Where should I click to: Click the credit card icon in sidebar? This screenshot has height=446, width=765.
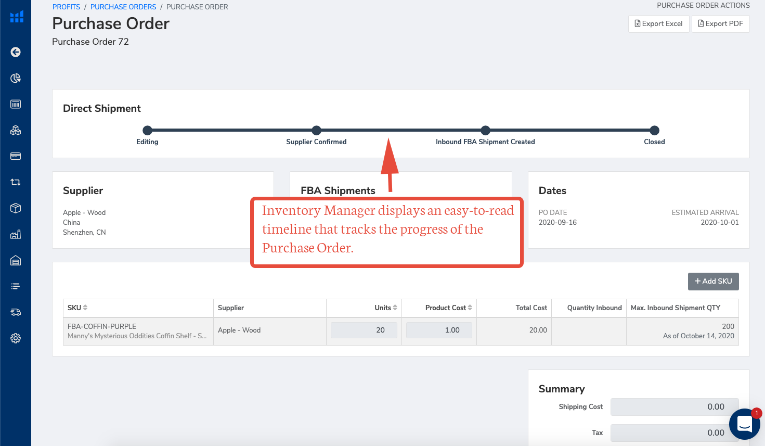click(16, 156)
